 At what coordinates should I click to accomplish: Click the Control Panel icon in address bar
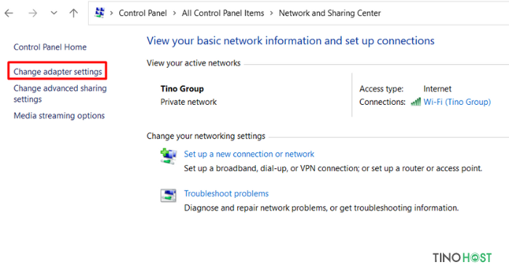(x=100, y=12)
